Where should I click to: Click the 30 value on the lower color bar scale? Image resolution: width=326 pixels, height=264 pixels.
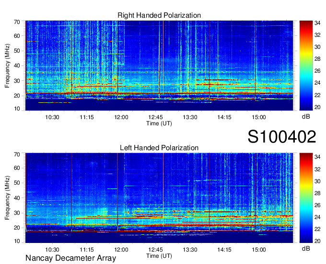pos(317,181)
